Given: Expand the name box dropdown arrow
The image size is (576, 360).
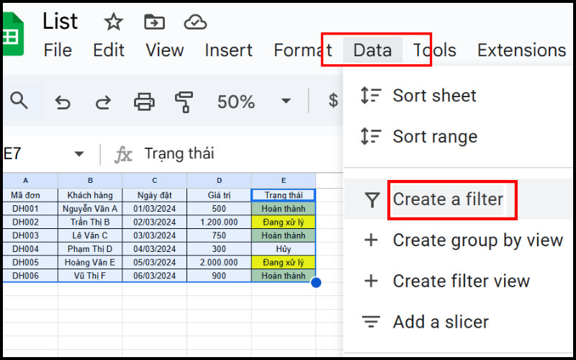Looking at the screenshot, I should 79,153.
